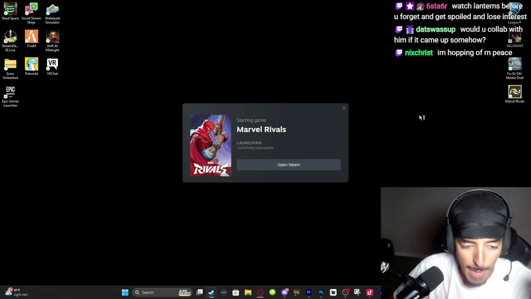Open the Dead Space desktop shortcut
This screenshot has width=531, height=299.
(x=10, y=11)
